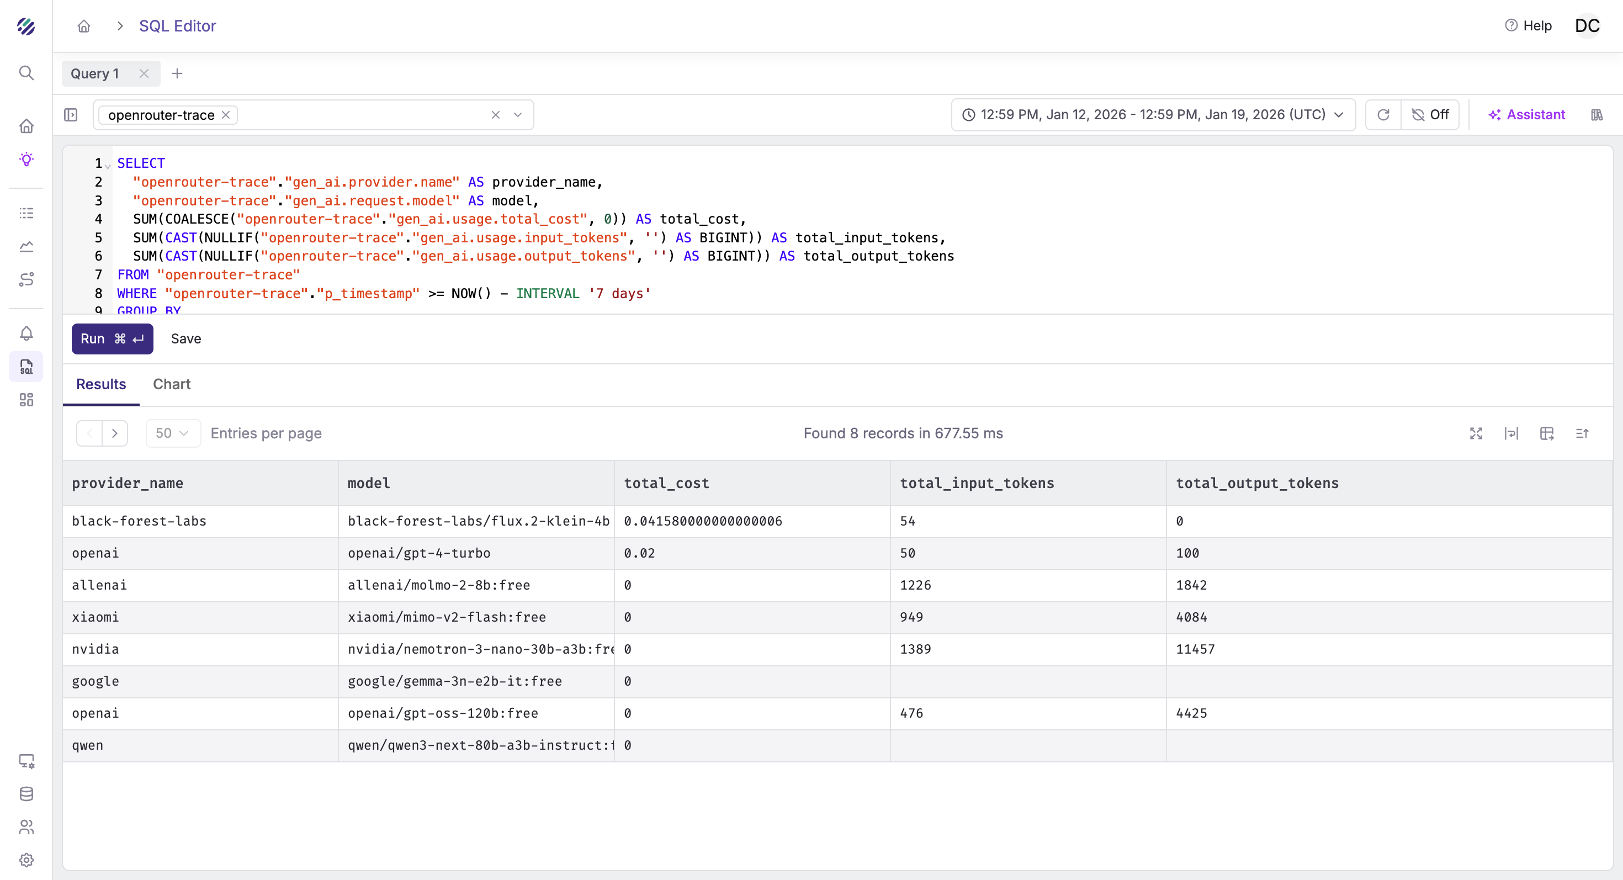Click the settings gear in sidebar
Screen dimensions: 1623x880
(x=26, y=860)
